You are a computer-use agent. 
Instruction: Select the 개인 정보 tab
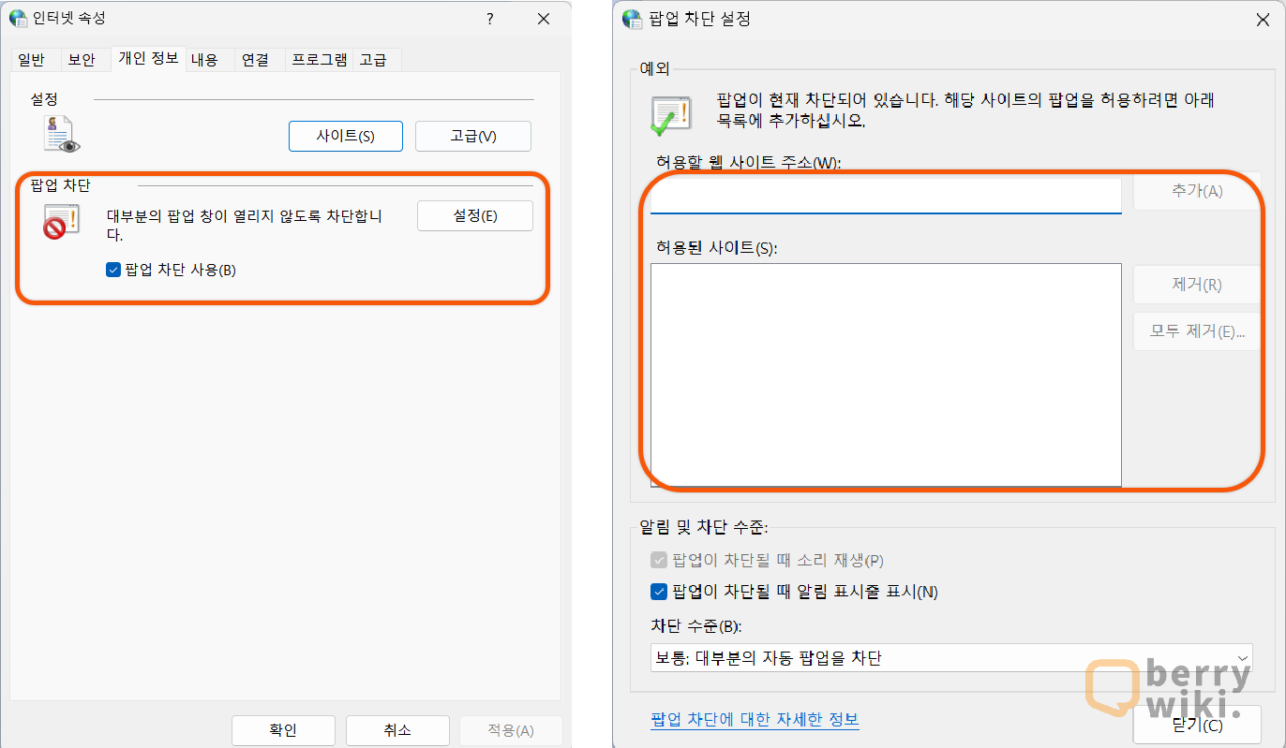pos(148,58)
